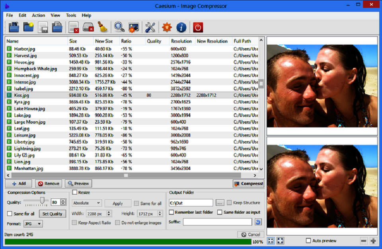
Task: Open the Edit menu
Action: [22, 16]
